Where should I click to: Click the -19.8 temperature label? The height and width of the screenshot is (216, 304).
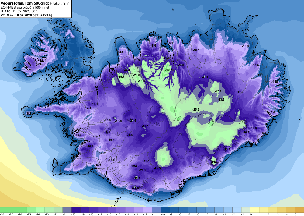point(134,166)
